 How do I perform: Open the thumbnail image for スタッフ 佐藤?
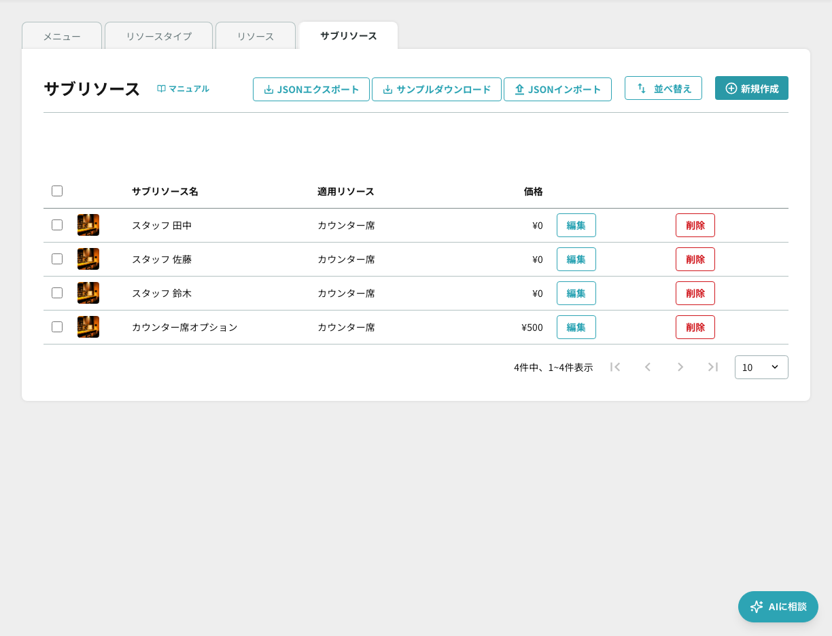[x=88, y=259]
